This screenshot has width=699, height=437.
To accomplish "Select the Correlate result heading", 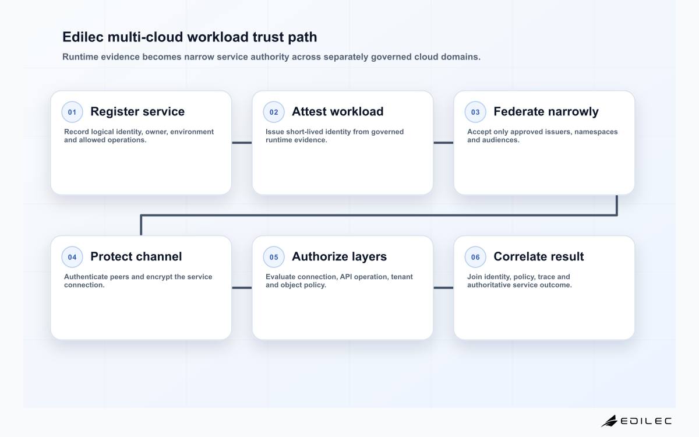I will tap(539, 256).
